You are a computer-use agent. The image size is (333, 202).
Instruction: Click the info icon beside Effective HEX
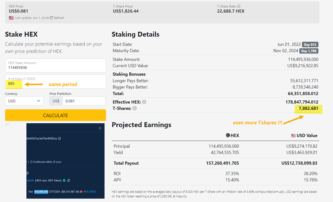coord(144,102)
